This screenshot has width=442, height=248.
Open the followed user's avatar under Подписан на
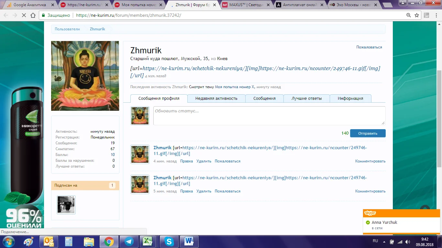click(x=66, y=205)
